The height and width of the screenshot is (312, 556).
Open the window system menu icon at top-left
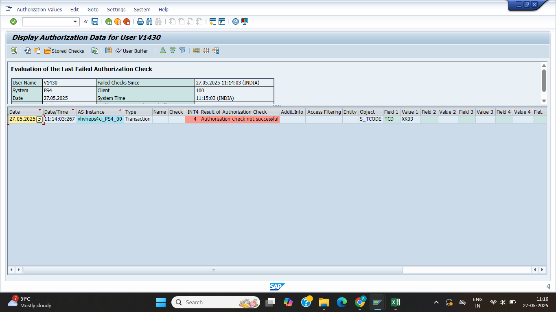pyautogui.click(x=9, y=9)
